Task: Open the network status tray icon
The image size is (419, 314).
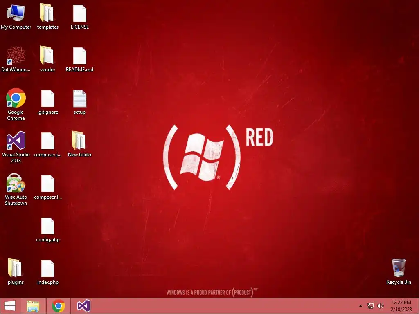Action: click(x=371, y=306)
